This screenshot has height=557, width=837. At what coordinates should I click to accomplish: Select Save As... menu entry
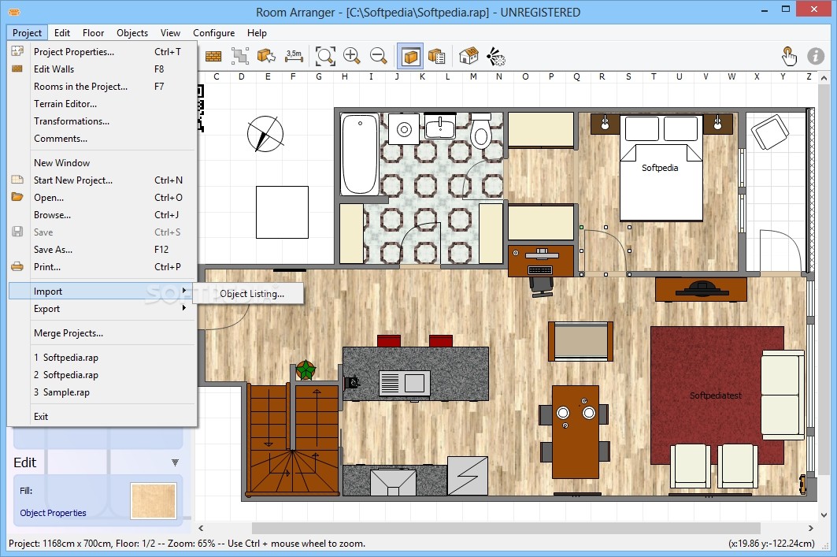click(102, 250)
